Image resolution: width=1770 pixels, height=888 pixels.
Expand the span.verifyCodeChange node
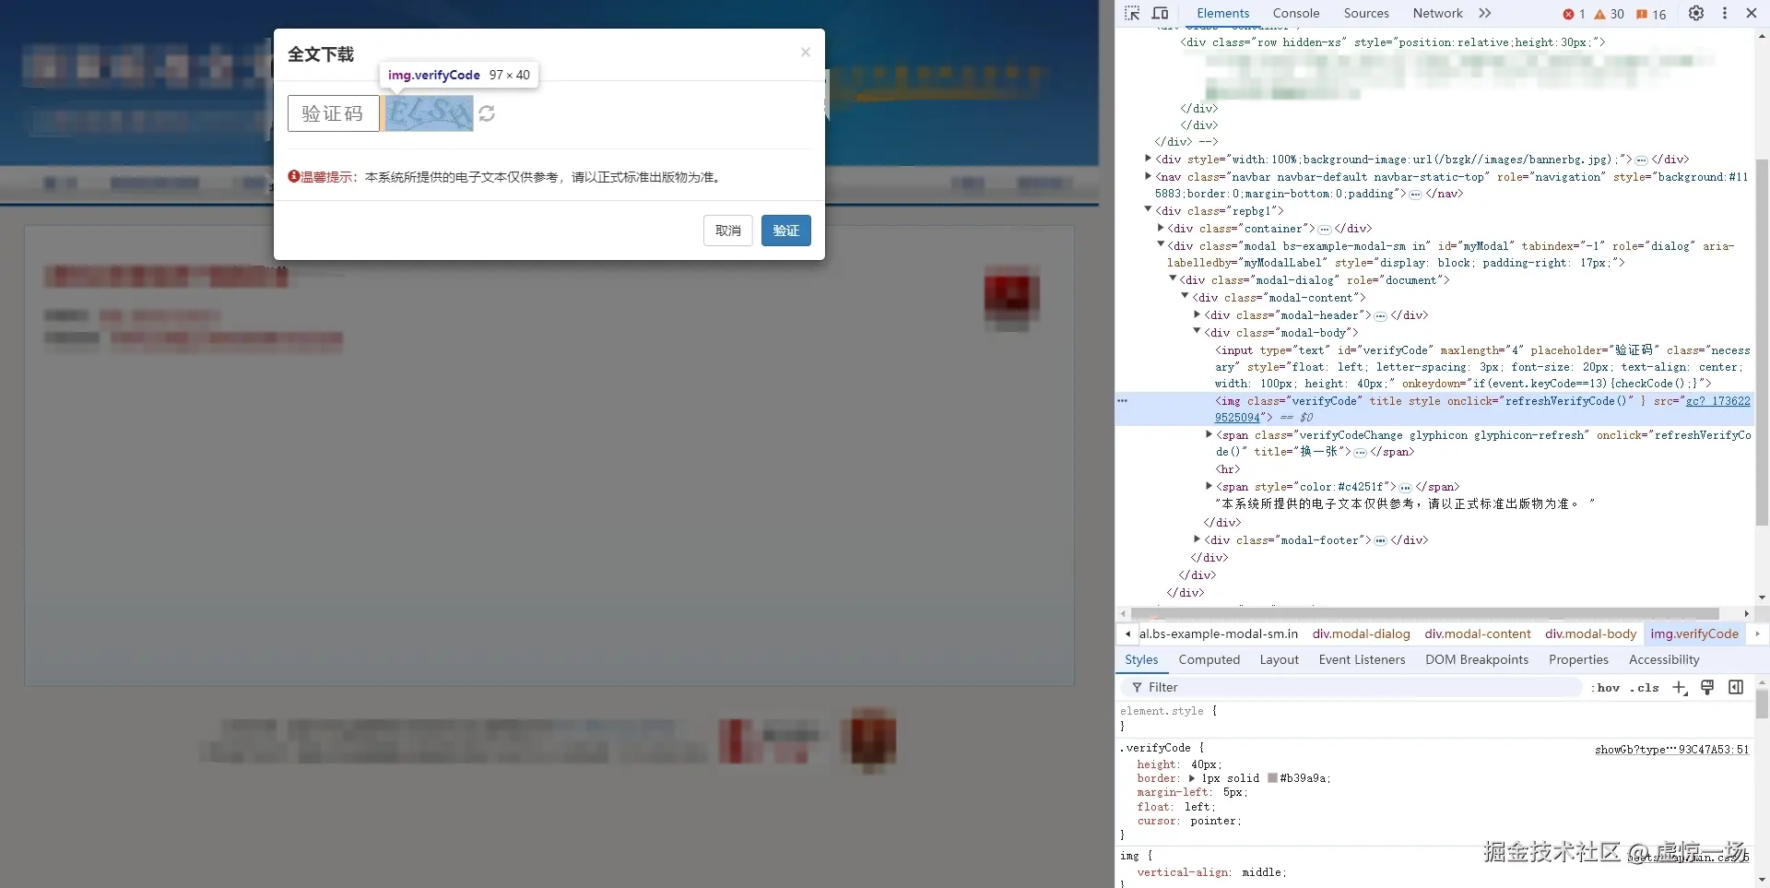coord(1209,434)
